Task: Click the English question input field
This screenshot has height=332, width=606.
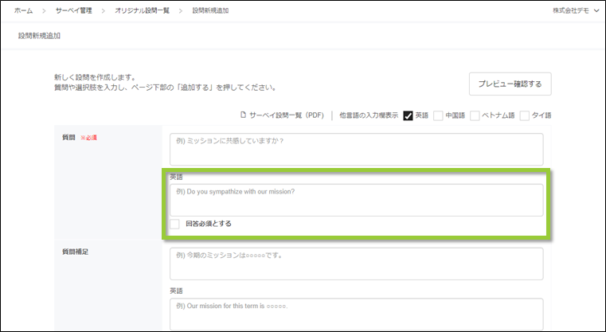Action: click(356, 200)
